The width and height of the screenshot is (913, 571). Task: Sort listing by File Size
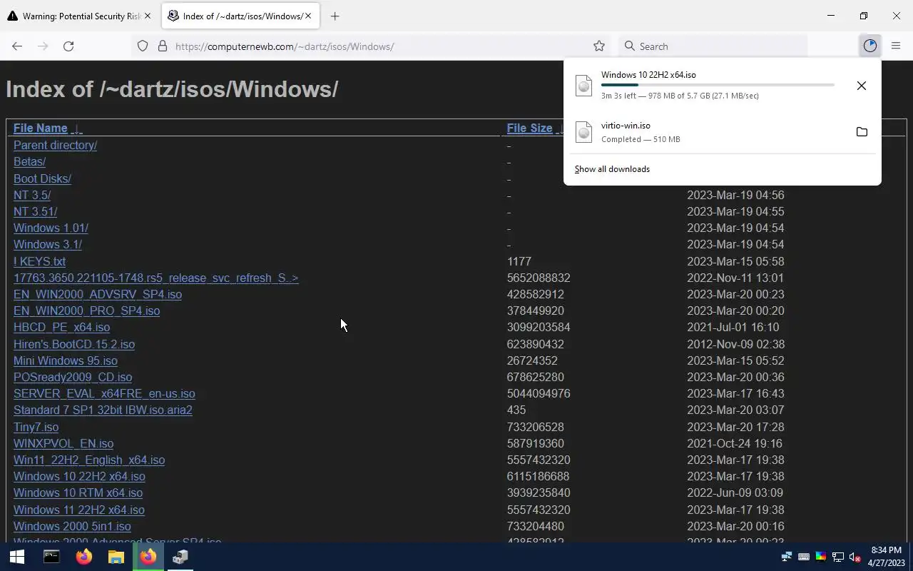[x=529, y=128]
